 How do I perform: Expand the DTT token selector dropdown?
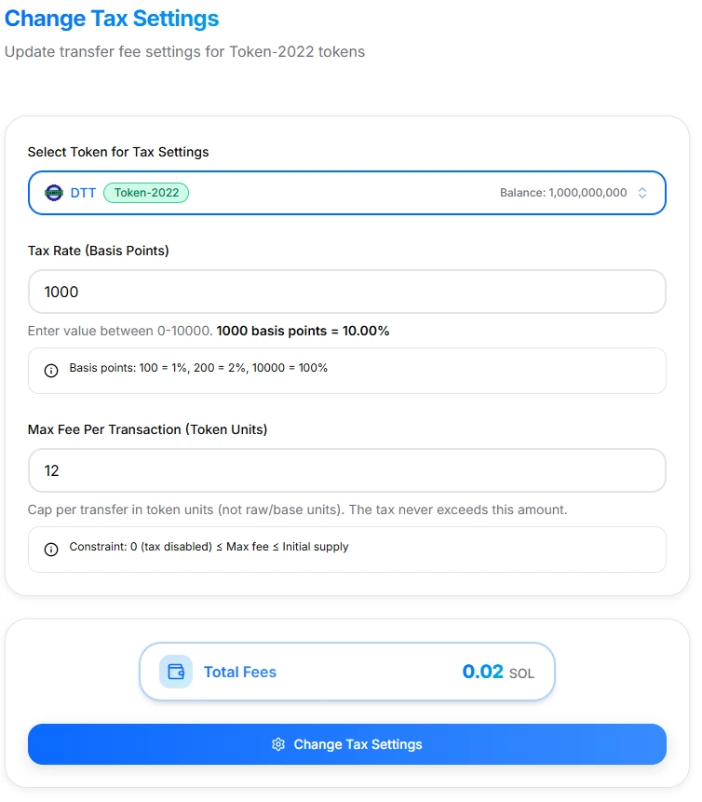click(x=346, y=193)
